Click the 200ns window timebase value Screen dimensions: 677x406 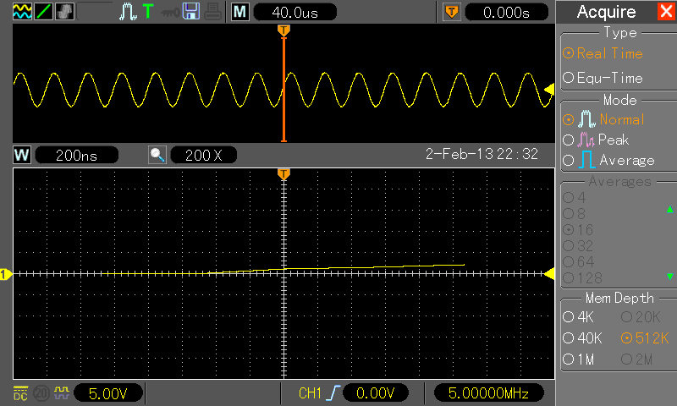click(76, 156)
